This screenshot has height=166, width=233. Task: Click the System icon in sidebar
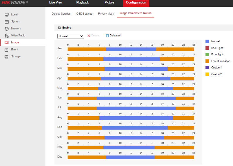(6, 22)
